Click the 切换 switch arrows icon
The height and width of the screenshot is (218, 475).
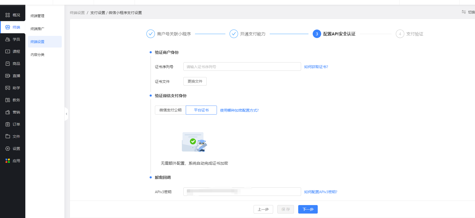(x=464, y=12)
